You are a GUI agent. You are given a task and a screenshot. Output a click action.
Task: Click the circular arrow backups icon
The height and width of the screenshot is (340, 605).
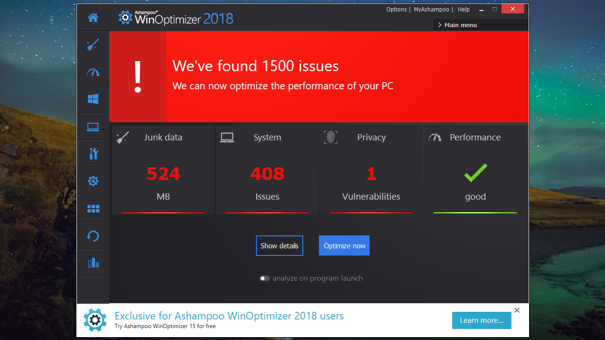point(93,236)
